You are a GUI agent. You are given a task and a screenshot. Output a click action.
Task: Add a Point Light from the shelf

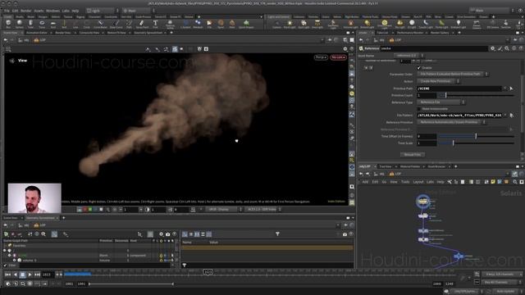290,24
